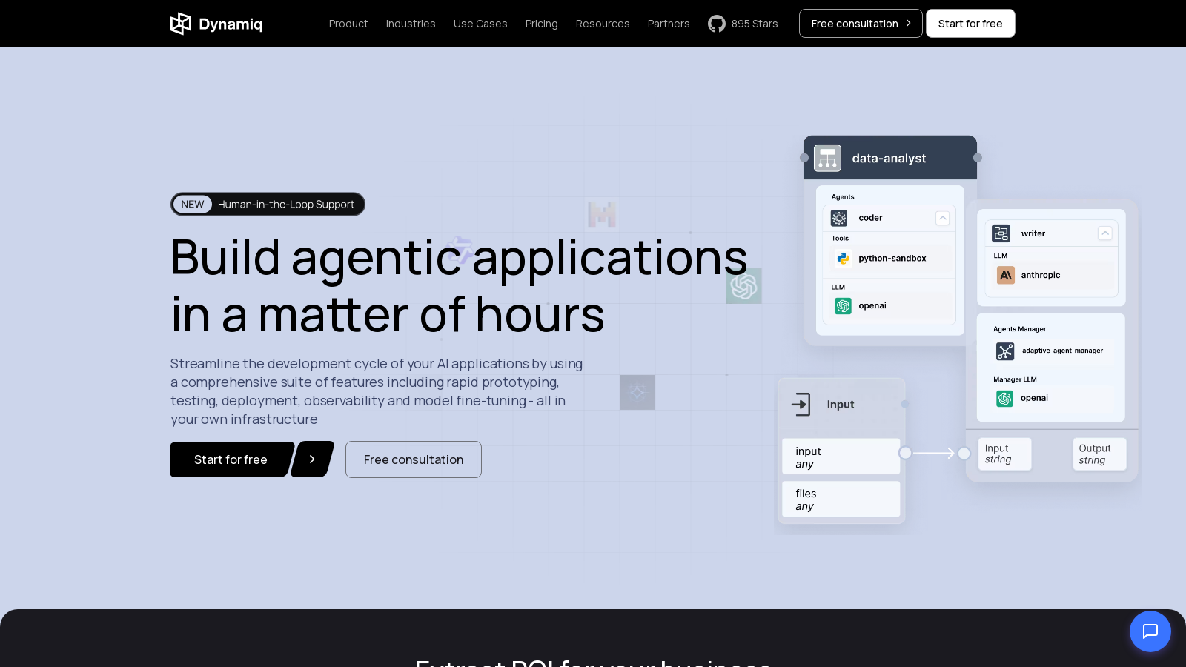Click the header Start for free button
The height and width of the screenshot is (667, 1186).
click(x=970, y=24)
